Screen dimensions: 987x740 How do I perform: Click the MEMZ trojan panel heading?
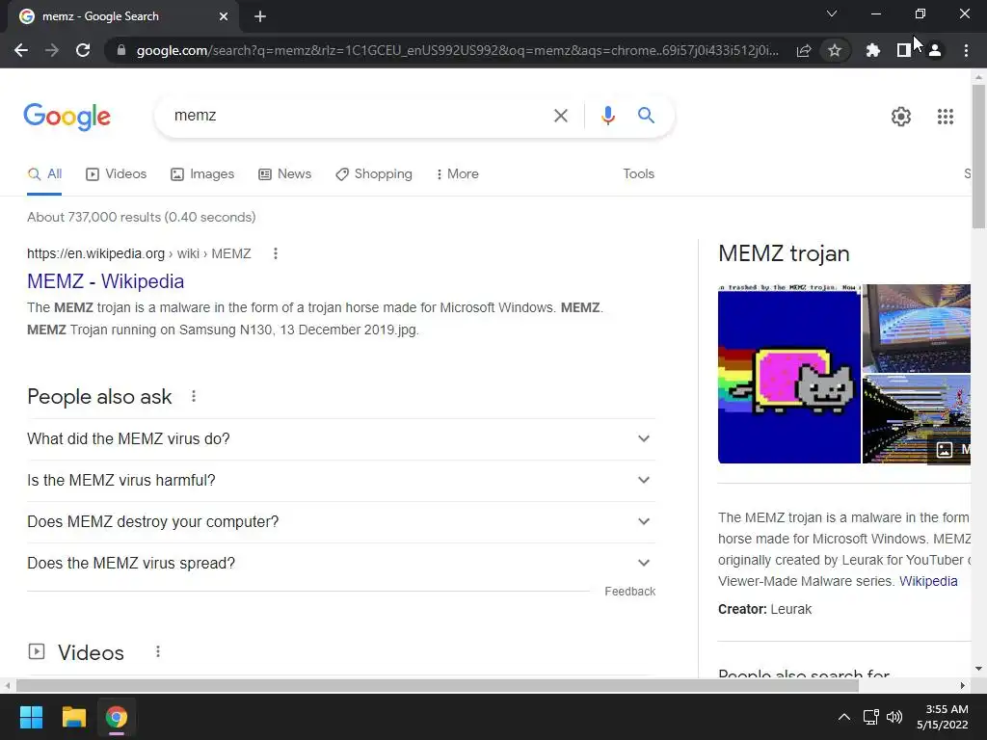[x=784, y=253]
